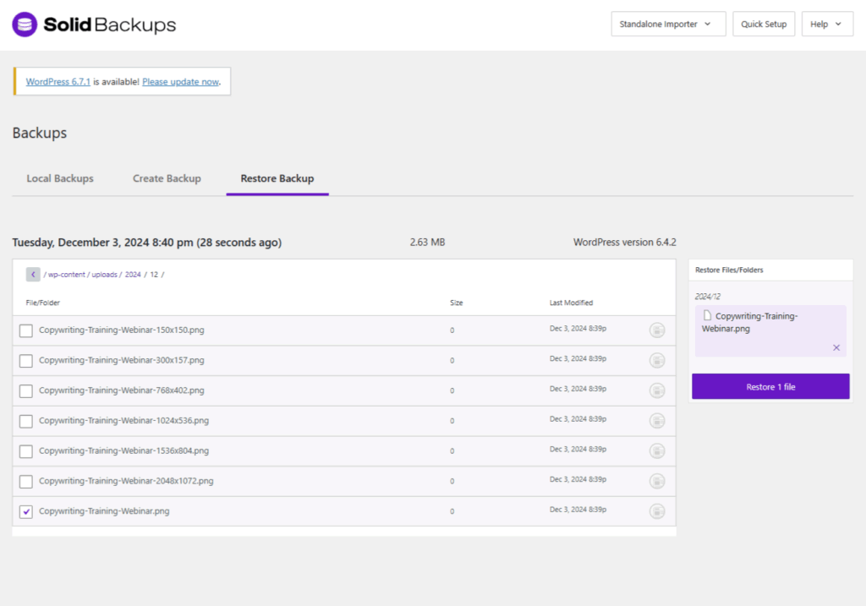The height and width of the screenshot is (606, 866).
Task: Check the Copywriting-Training-Webinar-1024x536.png checkbox
Action: pos(26,421)
